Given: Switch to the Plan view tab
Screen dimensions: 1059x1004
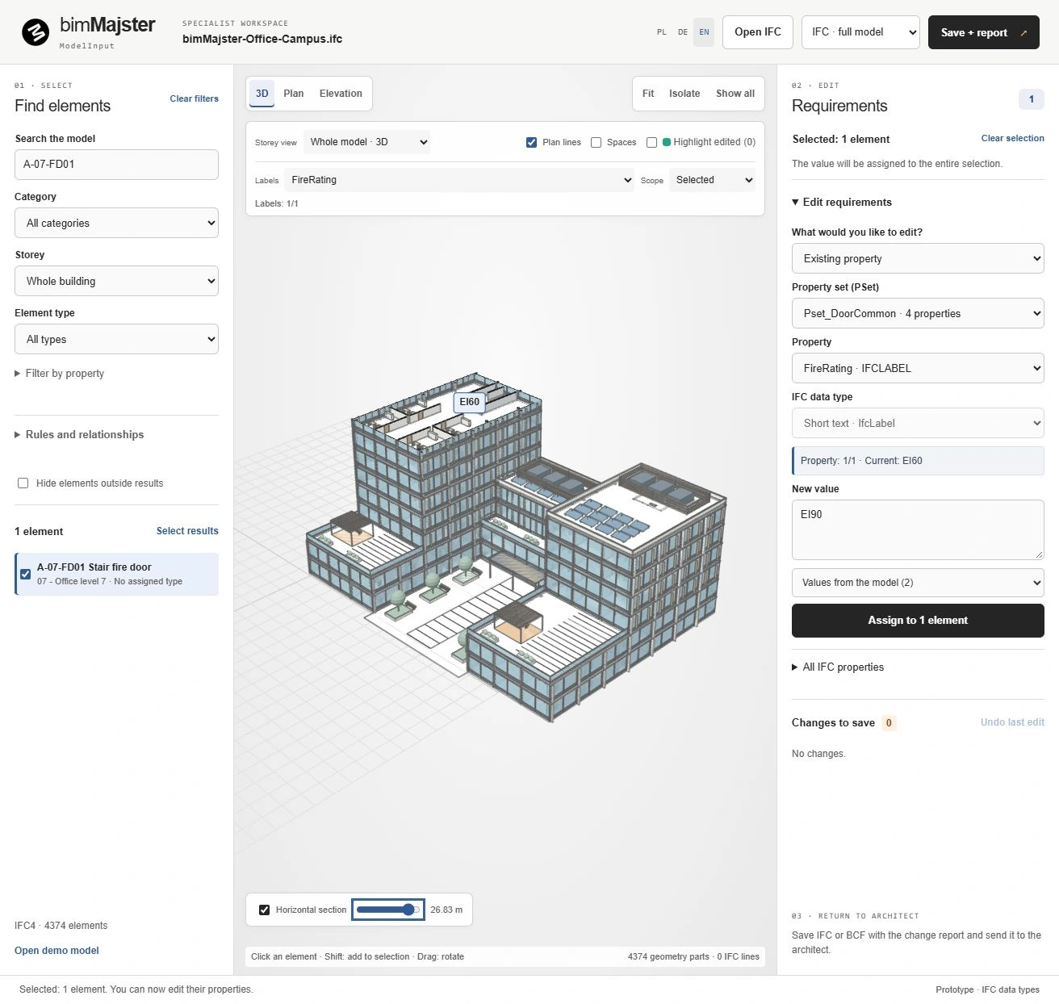Looking at the screenshot, I should coord(294,94).
